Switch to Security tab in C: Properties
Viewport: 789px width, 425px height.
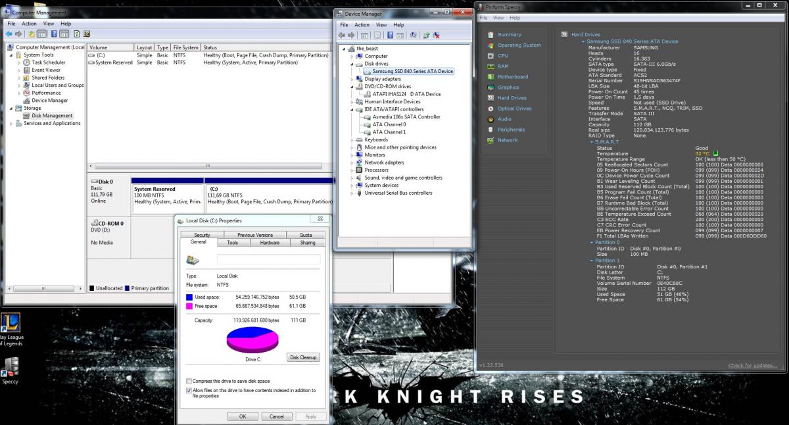click(202, 235)
